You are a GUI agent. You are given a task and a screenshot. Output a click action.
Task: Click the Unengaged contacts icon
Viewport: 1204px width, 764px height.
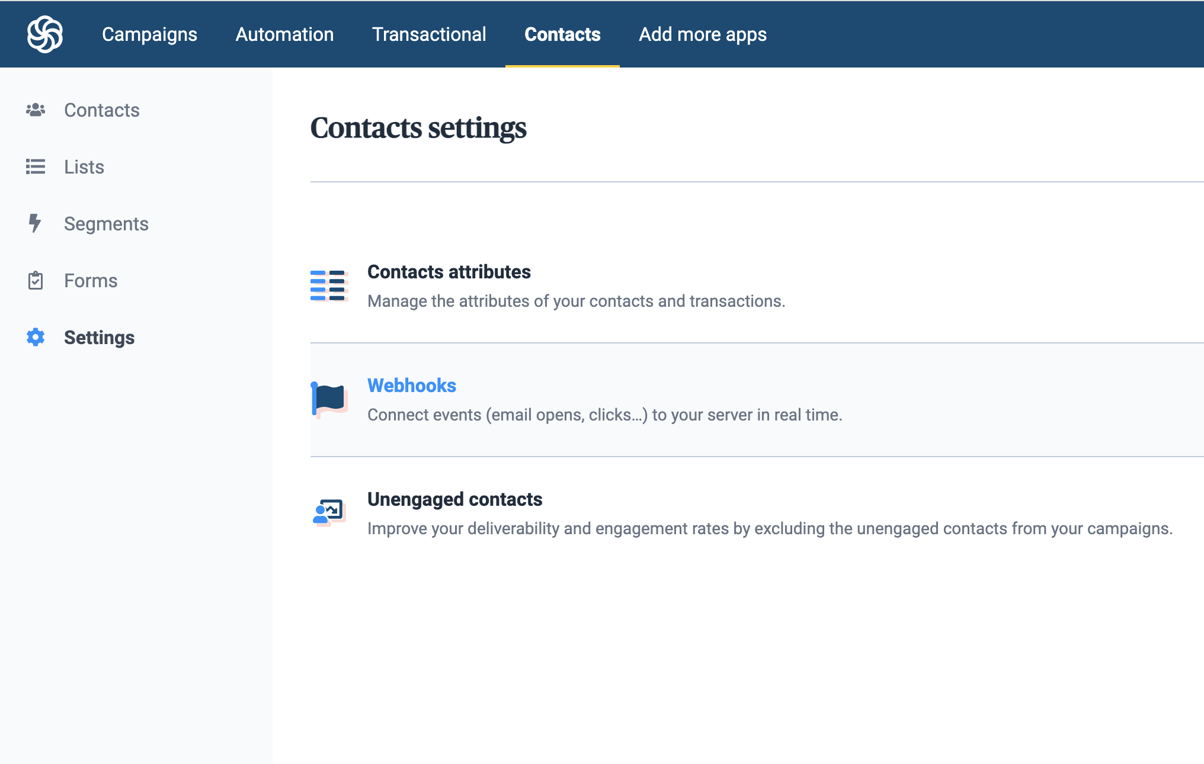coord(329,513)
